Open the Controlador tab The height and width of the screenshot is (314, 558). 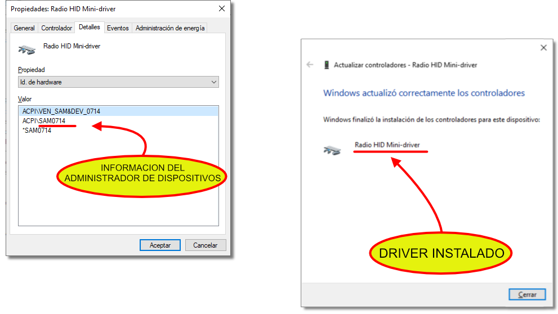tap(56, 28)
